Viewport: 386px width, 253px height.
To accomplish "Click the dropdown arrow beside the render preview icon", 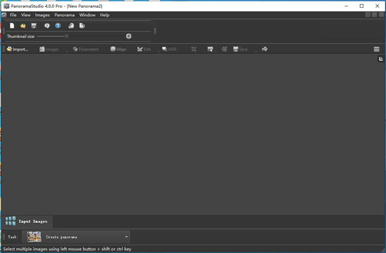I will pyautogui.click(x=216, y=51).
